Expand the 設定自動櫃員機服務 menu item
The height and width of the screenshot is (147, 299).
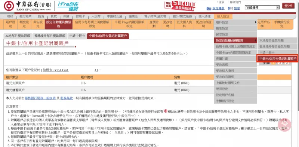(x=235, y=40)
